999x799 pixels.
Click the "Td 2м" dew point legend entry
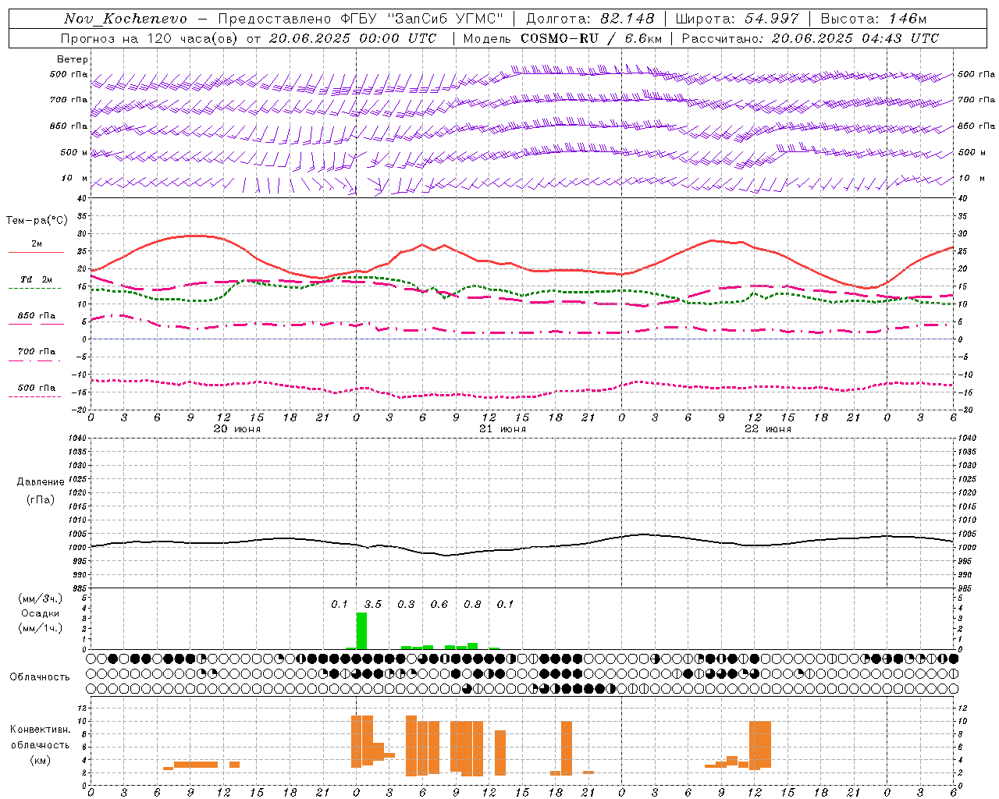point(37,279)
